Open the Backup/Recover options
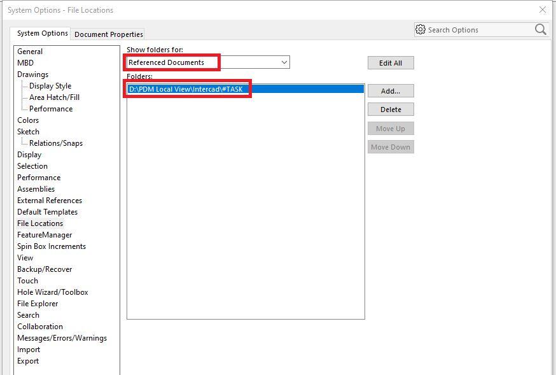556x375 pixels. (x=45, y=269)
